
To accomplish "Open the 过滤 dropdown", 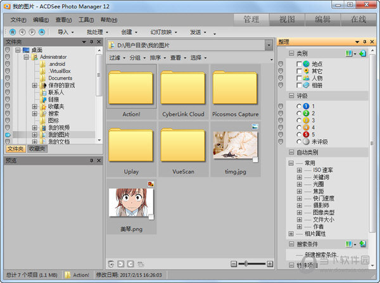I will click(x=117, y=58).
